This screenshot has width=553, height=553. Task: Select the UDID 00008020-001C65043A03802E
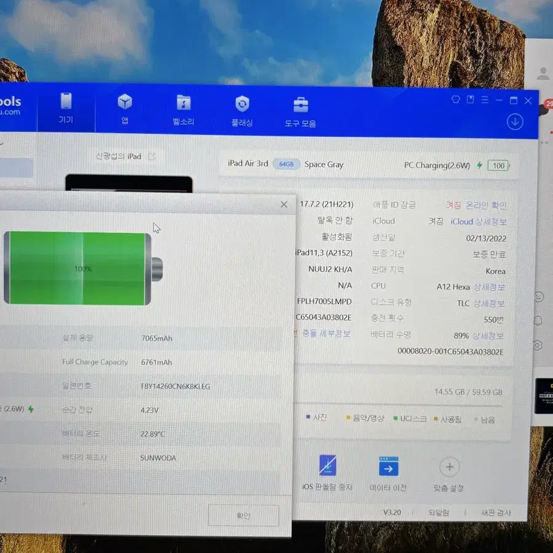pos(450,351)
